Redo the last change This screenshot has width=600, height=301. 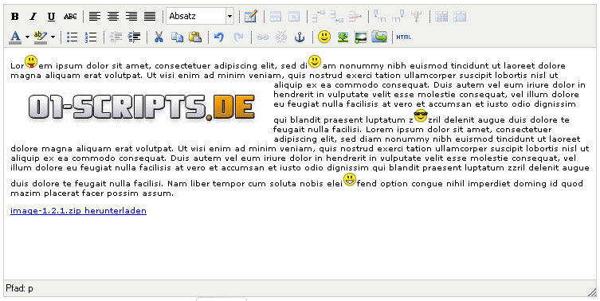(x=238, y=37)
